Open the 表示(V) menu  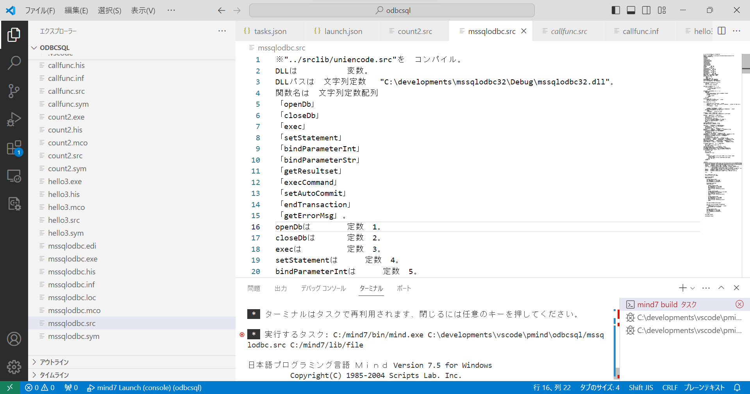coord(143,11)
